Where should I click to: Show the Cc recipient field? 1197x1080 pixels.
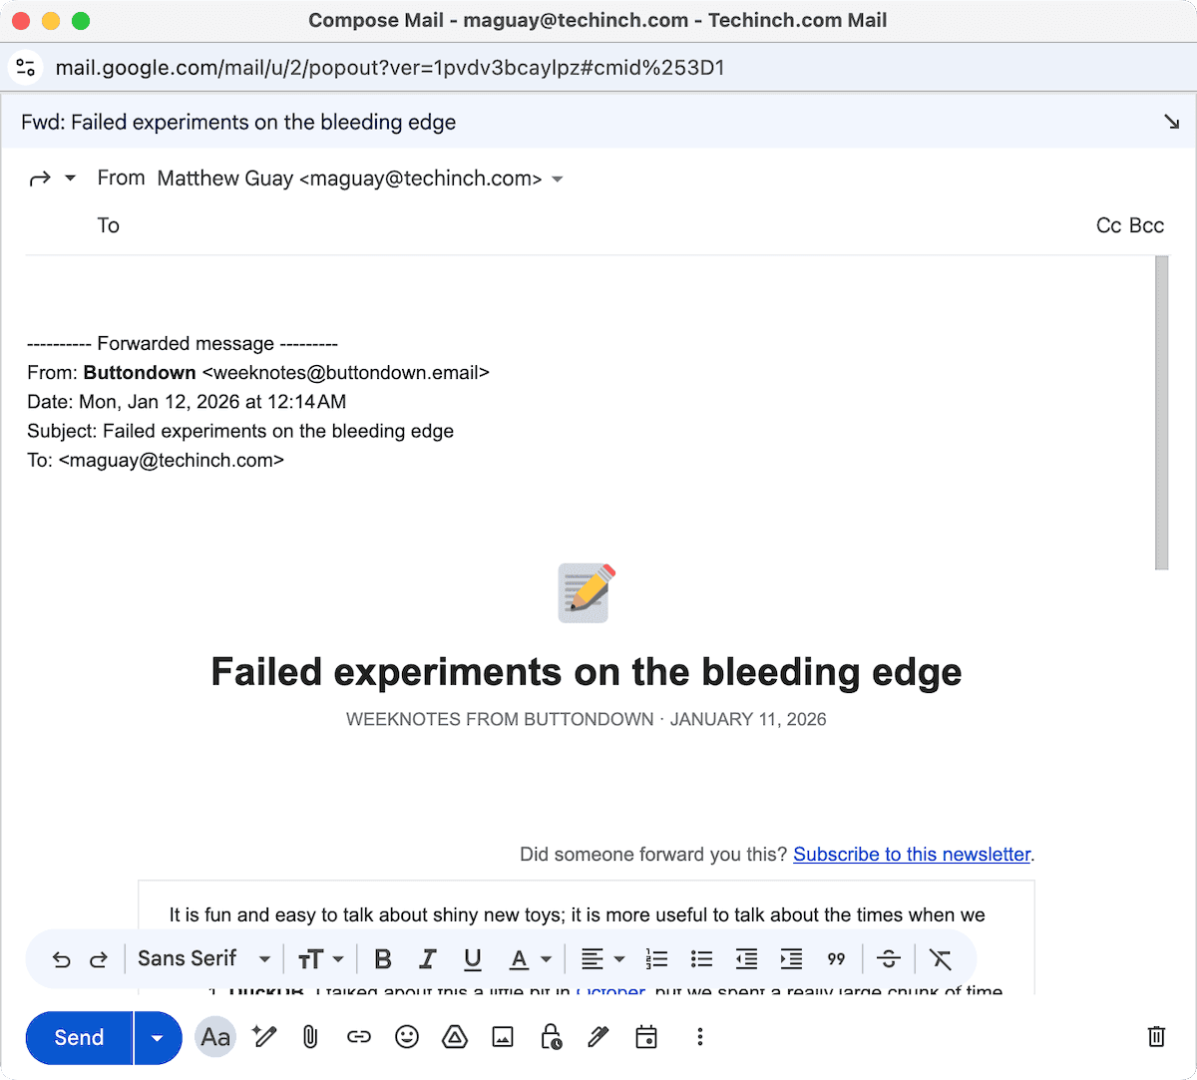(1108, 225)
